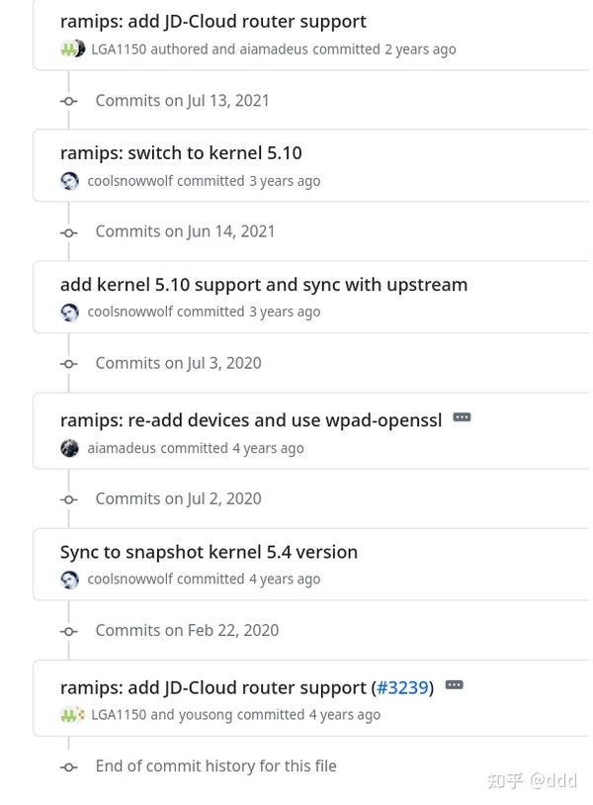The width and height of the screenshot is (593, 805).
Task: View yousong committer profile link
Action: click(206, 714)
